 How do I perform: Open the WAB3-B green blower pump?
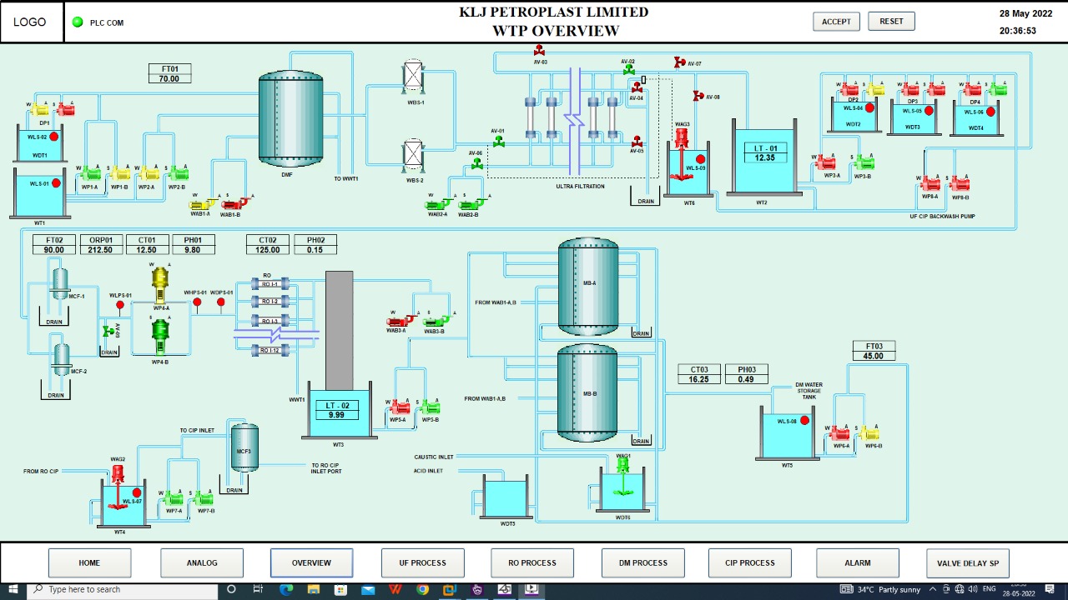click(x=436, y=320)
